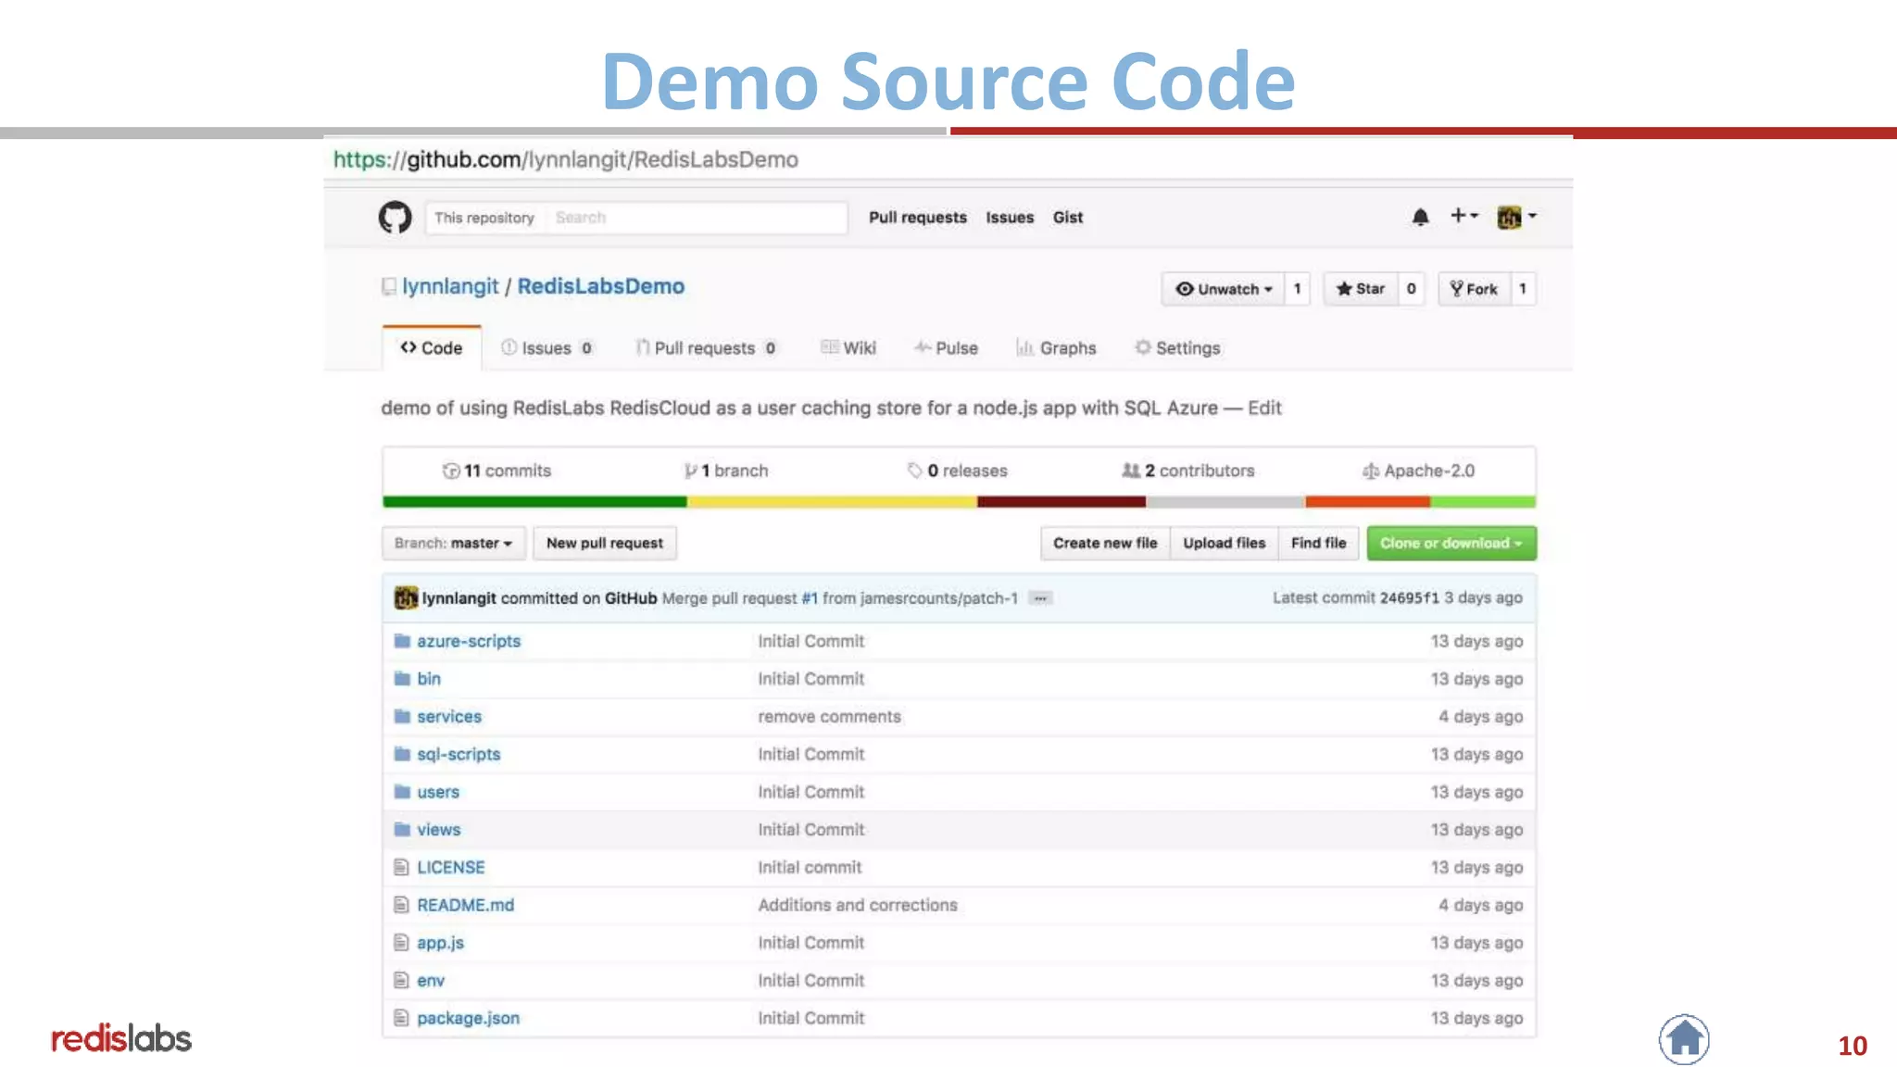The height and width of the screenshot is (1067, 1897).
Task: Open the Apache-2.0 license link
Action: [x=1418, y=471]
